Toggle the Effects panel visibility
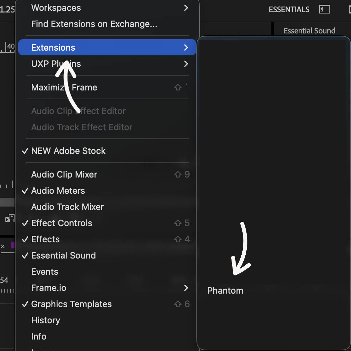 pyautogui.click(x=45, y=239)
